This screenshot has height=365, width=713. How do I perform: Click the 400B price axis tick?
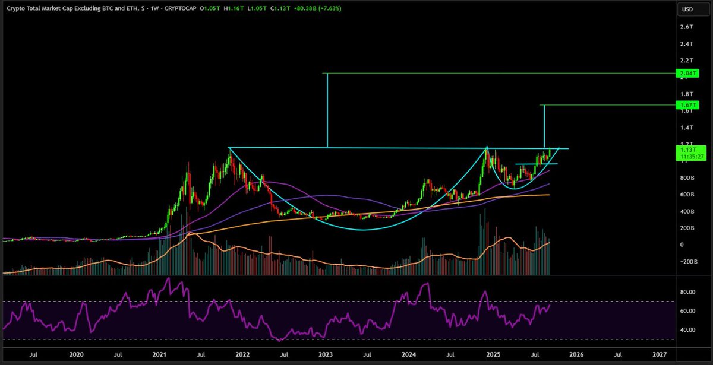coord(686,211)
